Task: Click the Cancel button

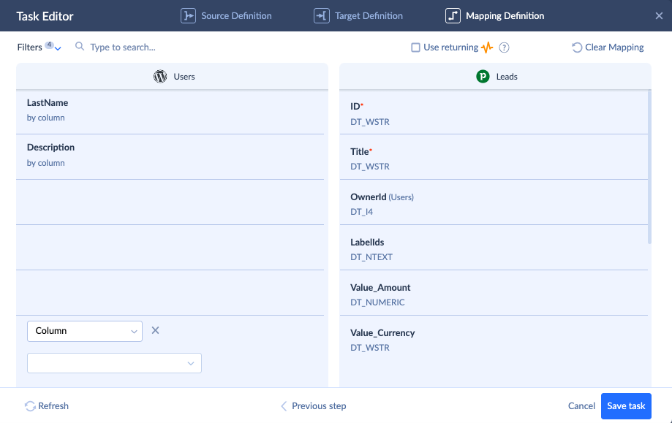Action: tap(581, 406)
